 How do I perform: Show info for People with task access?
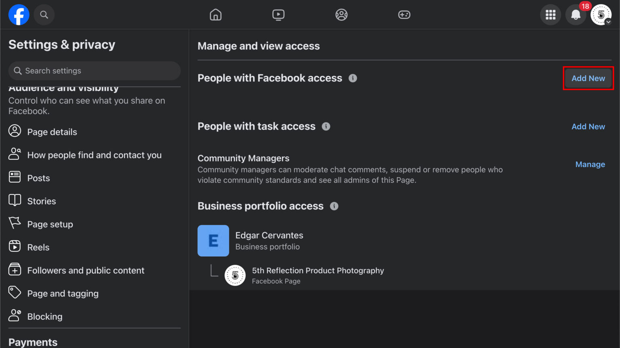tap(326, 126)
